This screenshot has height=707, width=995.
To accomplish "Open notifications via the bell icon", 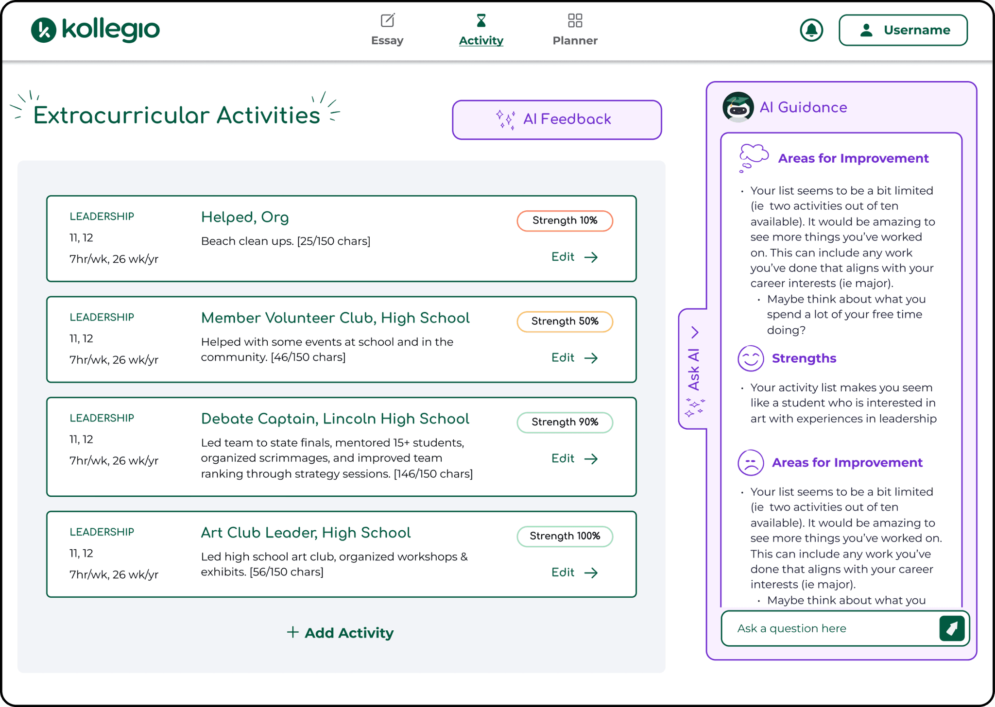I will (x=811, y=30).
